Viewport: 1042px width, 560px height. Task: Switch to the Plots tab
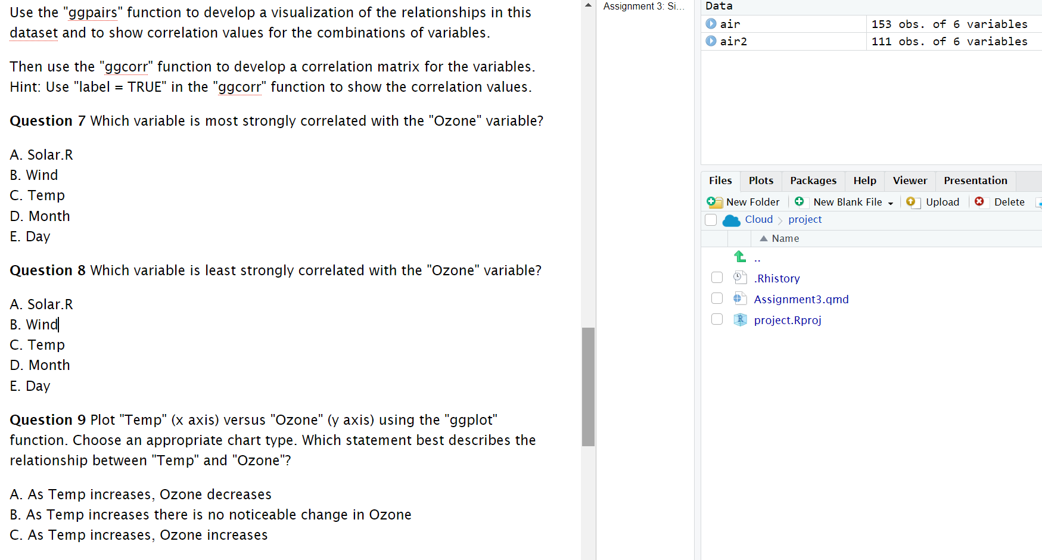pos(760,181)
